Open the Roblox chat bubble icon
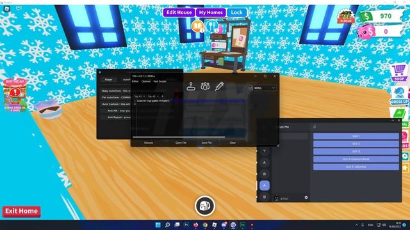410x230 pixels. pyautogui.click(x=19, y=8)
